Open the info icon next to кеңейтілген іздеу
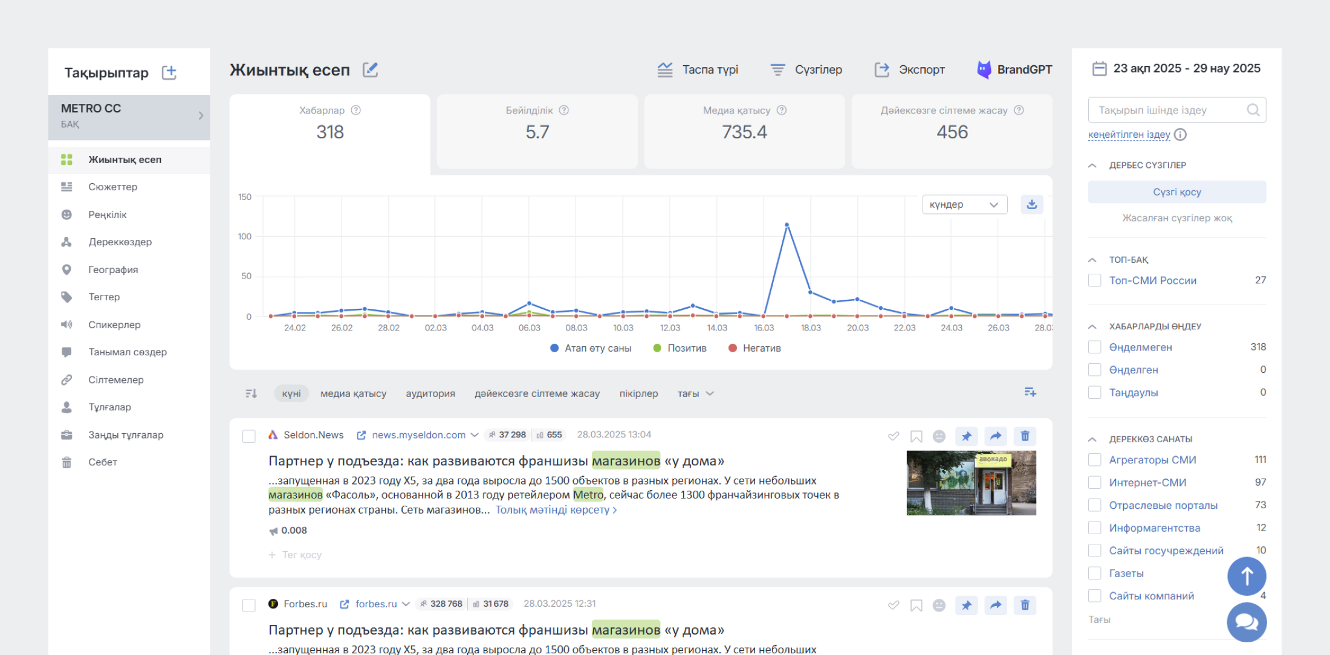The image size is (1330, 655). (x=1180, y=135)
